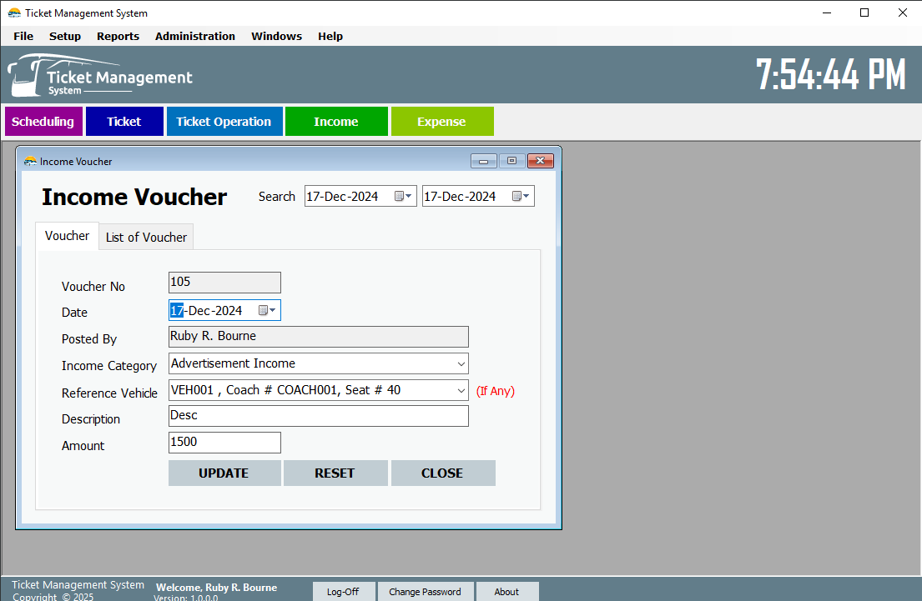Open the Expense section from the toolbar
Viewport: 922px width, 601px height.
[442, 121]
